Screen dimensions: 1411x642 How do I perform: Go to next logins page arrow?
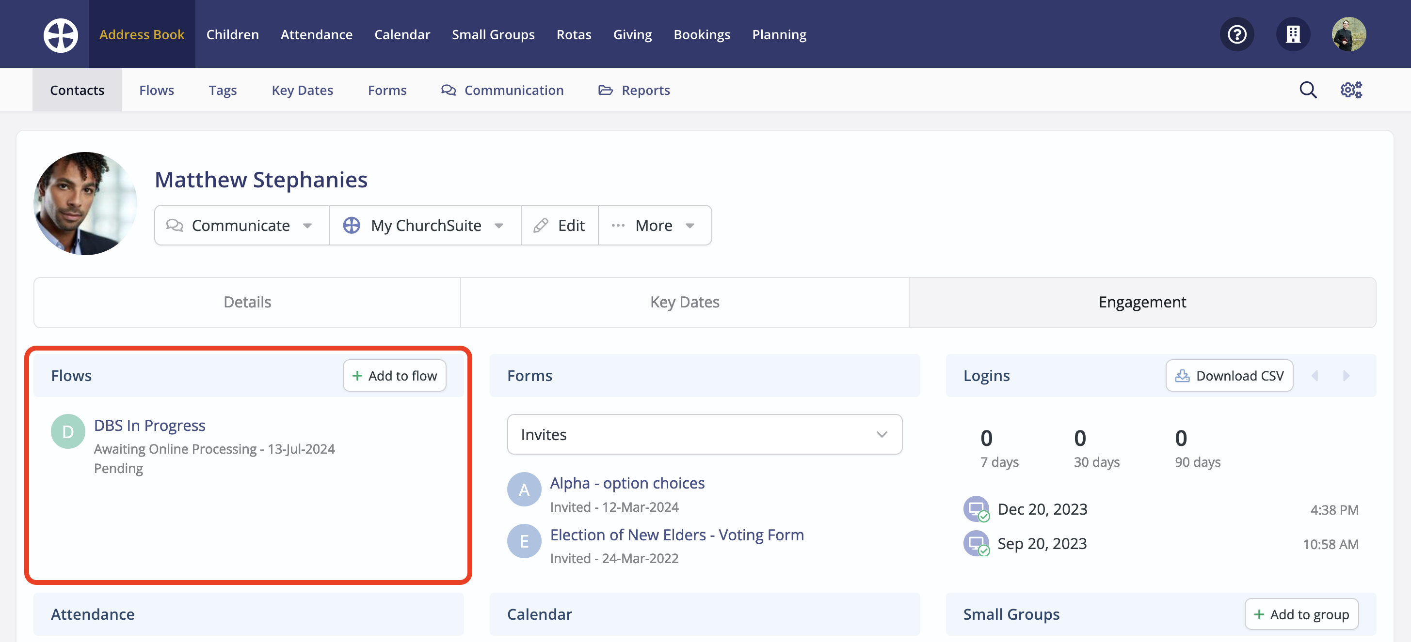tap(1346, 376)
